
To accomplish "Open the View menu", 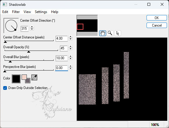I will pos(27,12).
